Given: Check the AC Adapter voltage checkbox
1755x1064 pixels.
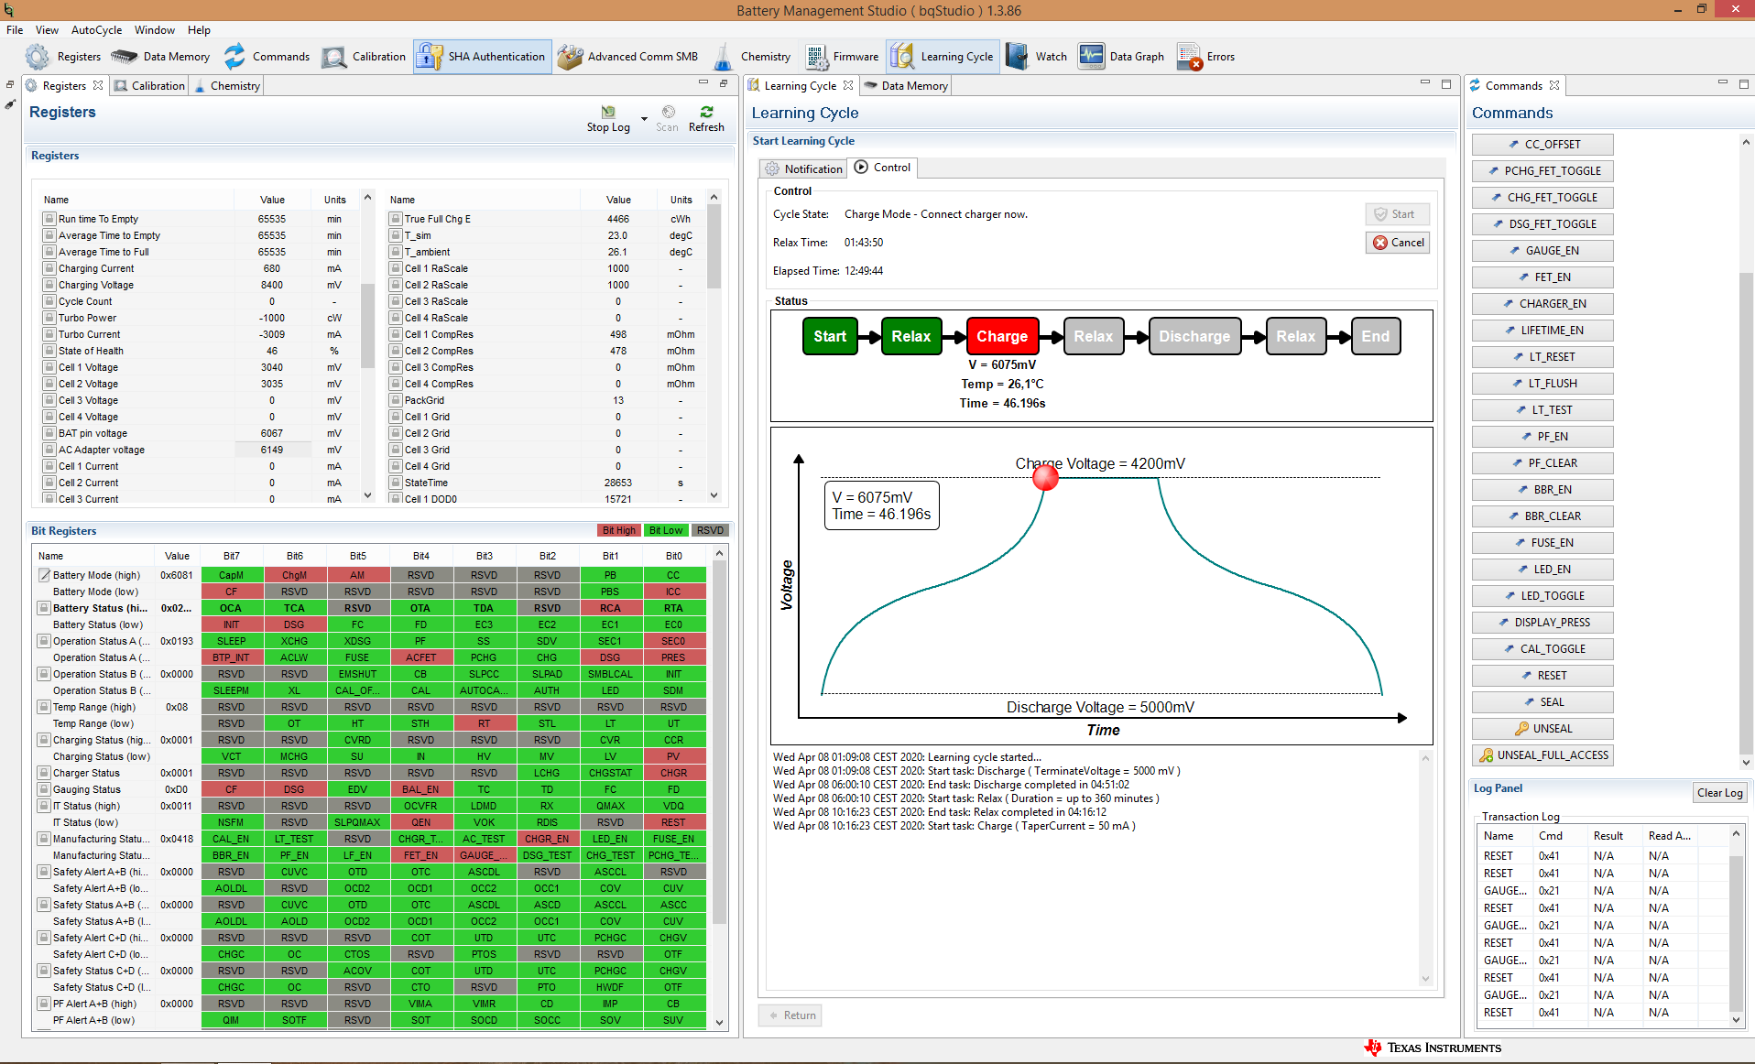Looking at the screenshot, I should tap(49, 450).
